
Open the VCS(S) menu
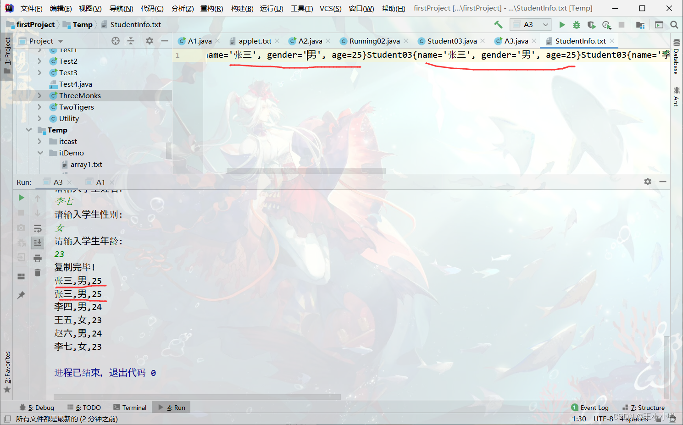(x=330, y=9)
